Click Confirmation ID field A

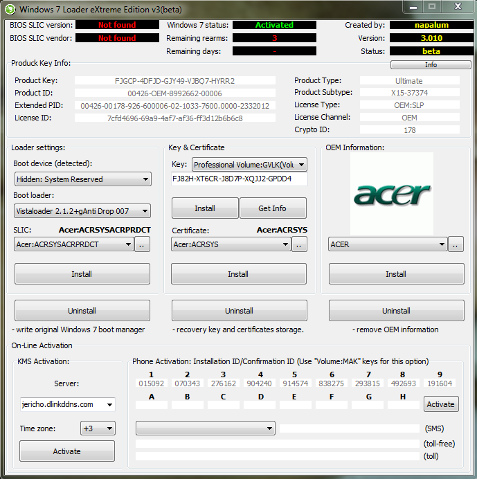click(152, 405)
